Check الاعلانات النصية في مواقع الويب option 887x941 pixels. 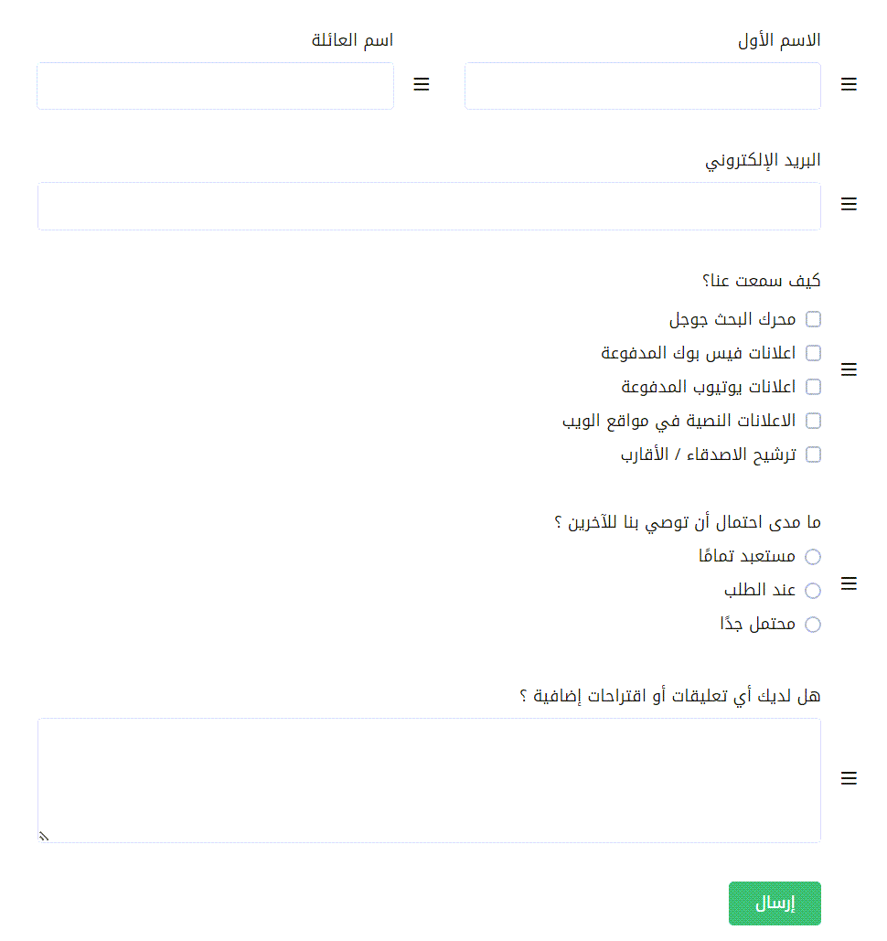(813, 421)
